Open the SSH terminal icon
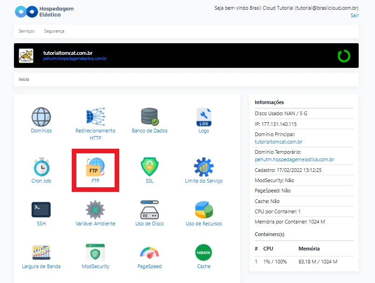 [41, 210]
